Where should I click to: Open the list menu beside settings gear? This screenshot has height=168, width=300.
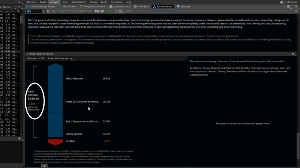click(296, 6)
